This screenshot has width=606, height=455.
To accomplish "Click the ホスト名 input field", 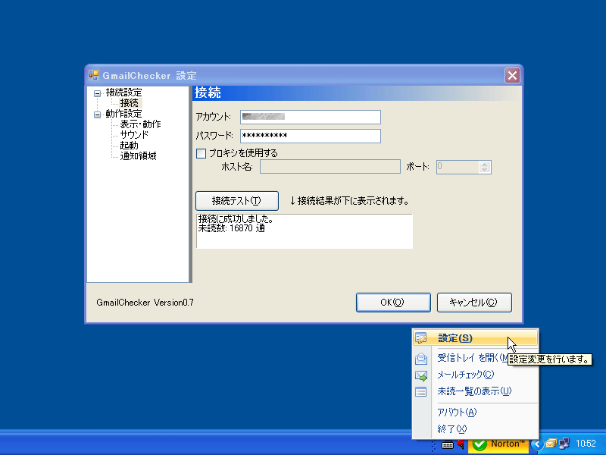I will (x=330, y=167).
